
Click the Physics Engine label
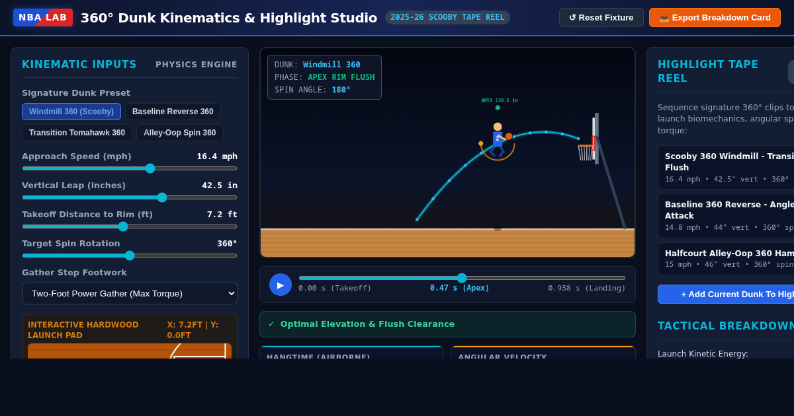pyautogui.click(x=197, y=65)
